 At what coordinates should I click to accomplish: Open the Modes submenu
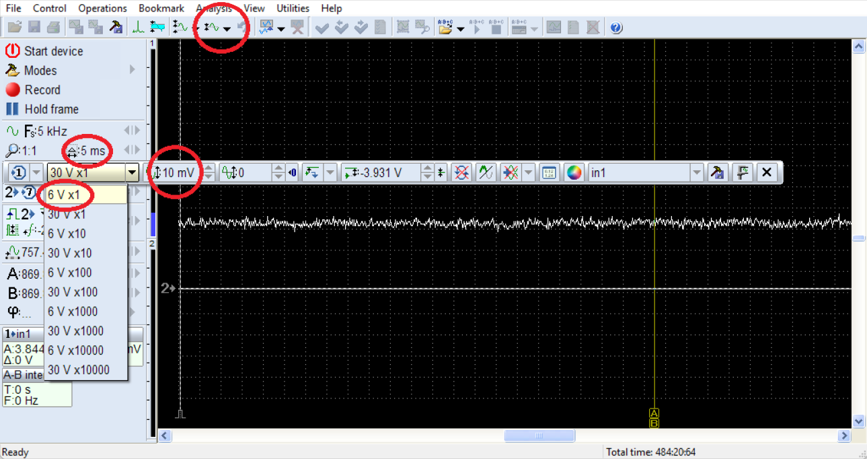71,70
